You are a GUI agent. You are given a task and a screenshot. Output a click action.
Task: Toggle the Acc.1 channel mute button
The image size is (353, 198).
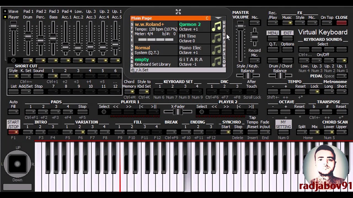click(66, 60)
